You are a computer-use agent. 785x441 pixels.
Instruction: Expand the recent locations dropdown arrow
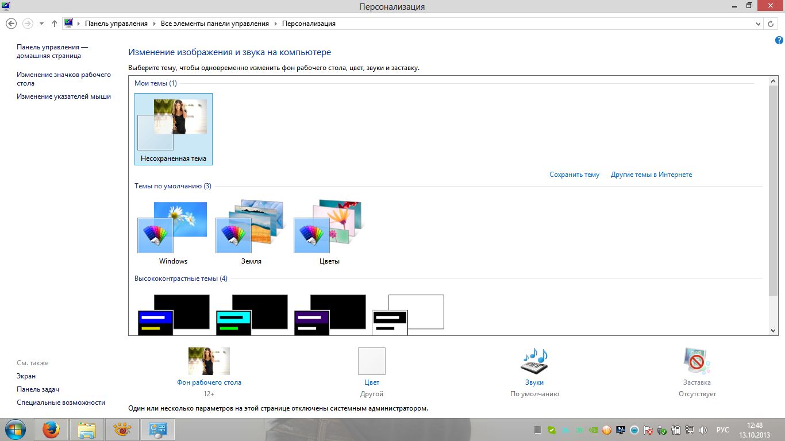click(41, 24)
